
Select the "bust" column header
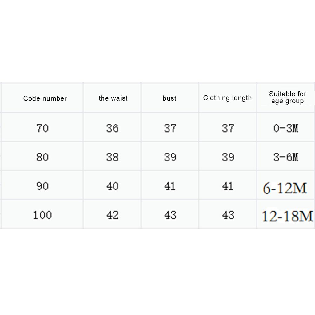(169, 98)
